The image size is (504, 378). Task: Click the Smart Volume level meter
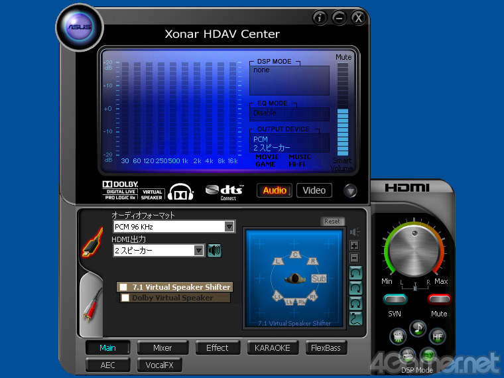coord(343,109)
